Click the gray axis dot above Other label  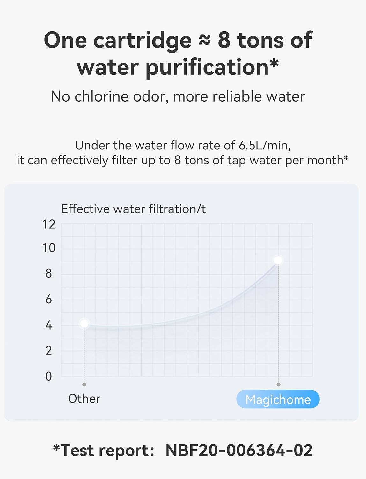[84, 384]
